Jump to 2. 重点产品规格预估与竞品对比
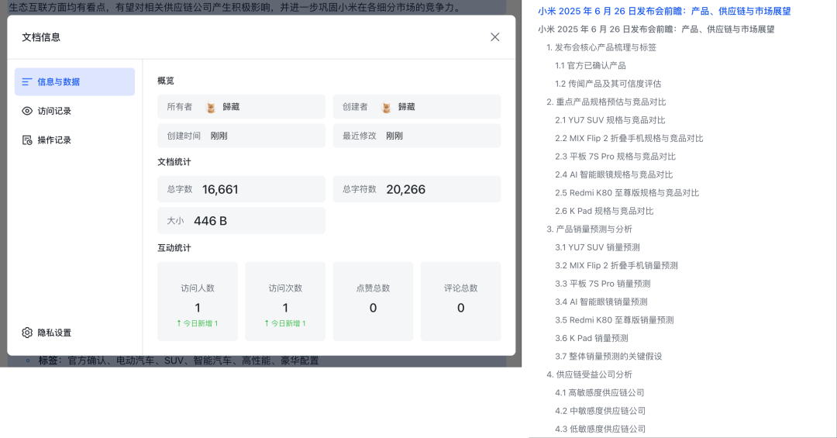The image size is (837, 438). pos(606,102)
